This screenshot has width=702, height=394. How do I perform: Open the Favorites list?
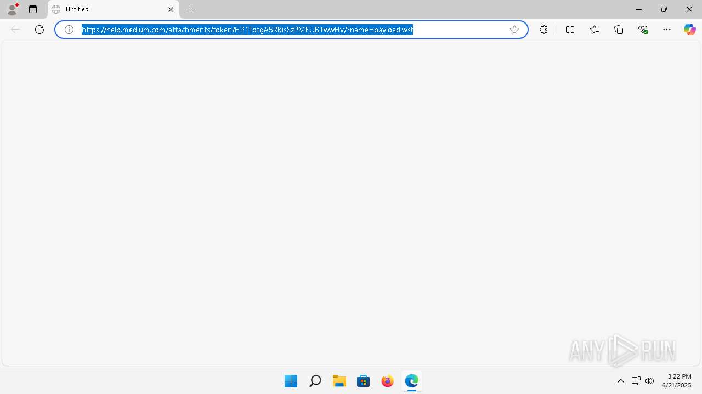click(x=595, y=30)
